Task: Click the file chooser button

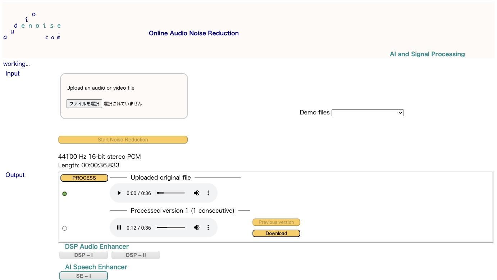Action: [84, 104]
